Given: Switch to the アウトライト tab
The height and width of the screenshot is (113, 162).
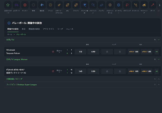Looking at the screenshot, I should [x=49, y=29].
